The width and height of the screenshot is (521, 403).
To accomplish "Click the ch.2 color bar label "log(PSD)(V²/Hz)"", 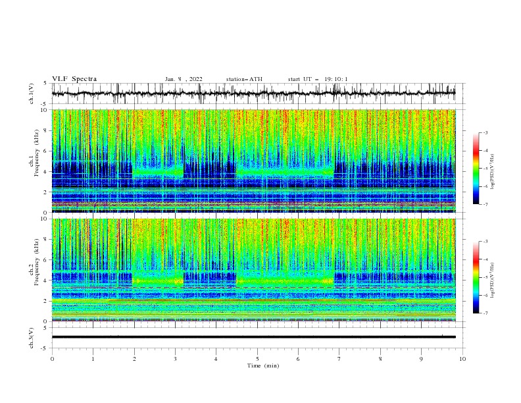I will coord(492,281).
